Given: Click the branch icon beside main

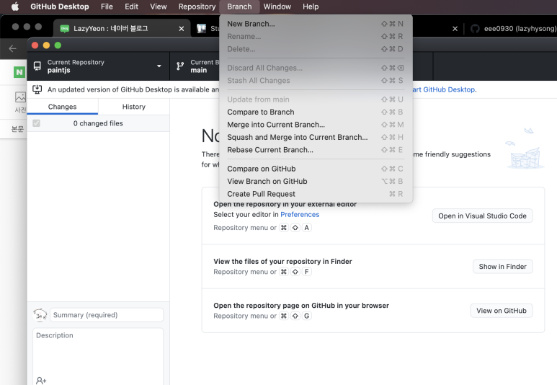Looking at the screenshot, I should coord(180,66).
